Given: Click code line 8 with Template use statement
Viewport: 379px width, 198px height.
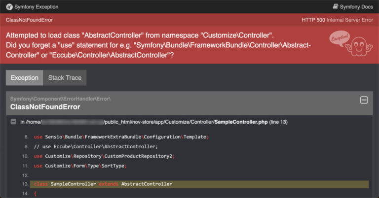Looking at the screenshot, I should click(x=121, y=137).
